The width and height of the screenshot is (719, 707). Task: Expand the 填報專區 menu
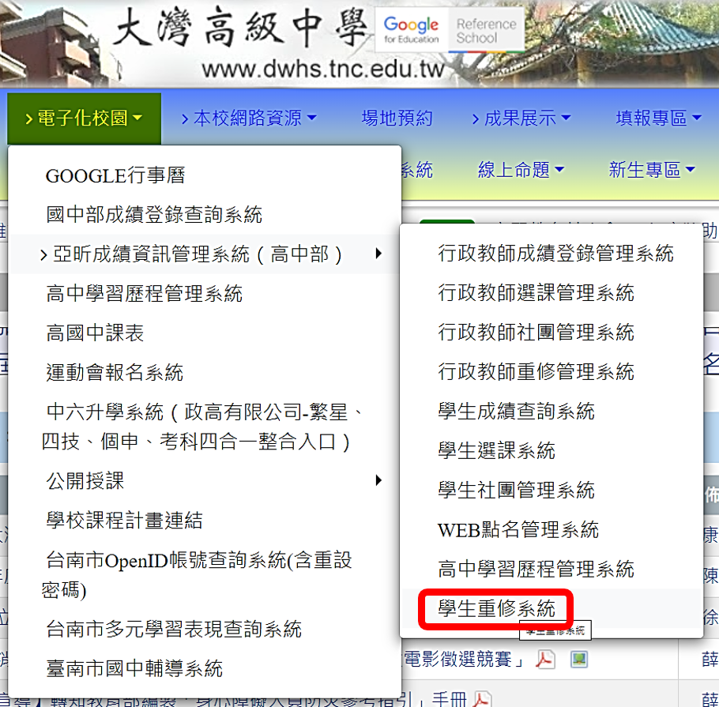coord(658,118)
